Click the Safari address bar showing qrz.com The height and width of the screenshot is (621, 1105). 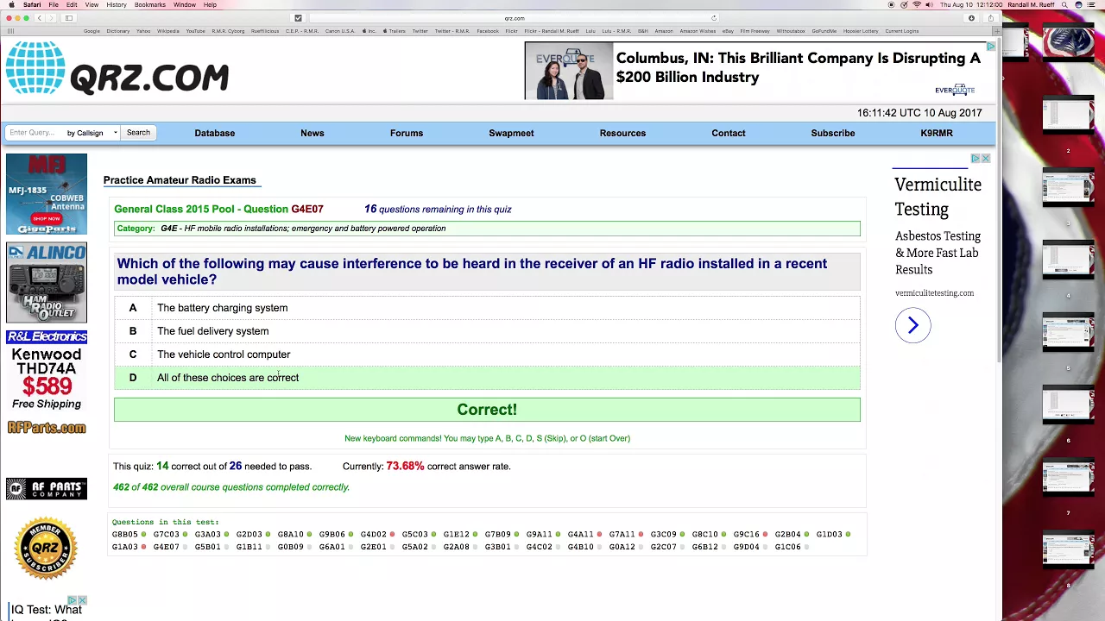point(515,18)
